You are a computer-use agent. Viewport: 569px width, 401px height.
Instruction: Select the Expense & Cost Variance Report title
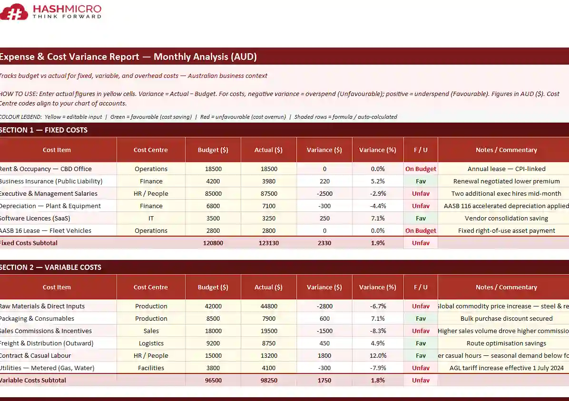click(x=128, y=57)
